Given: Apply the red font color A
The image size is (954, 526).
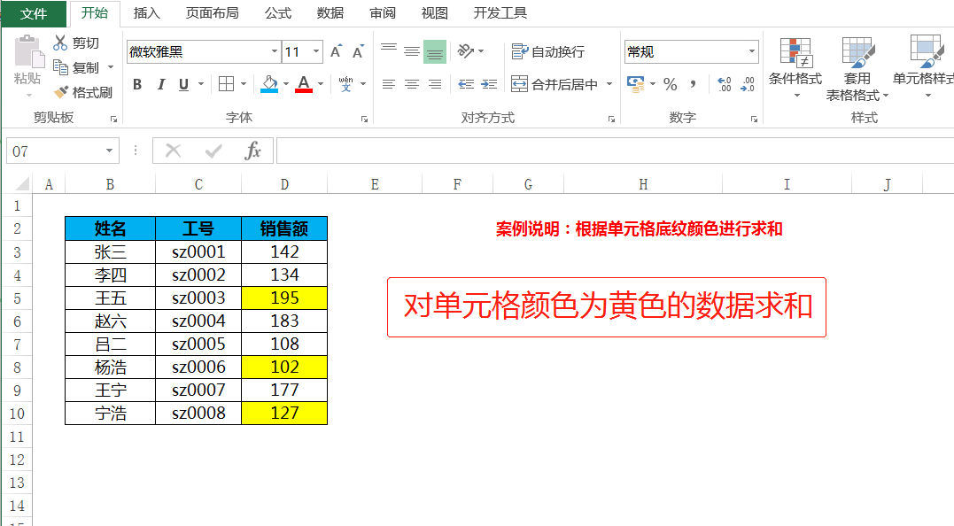Looking at the screenshot, I should (x=304, y=84).
